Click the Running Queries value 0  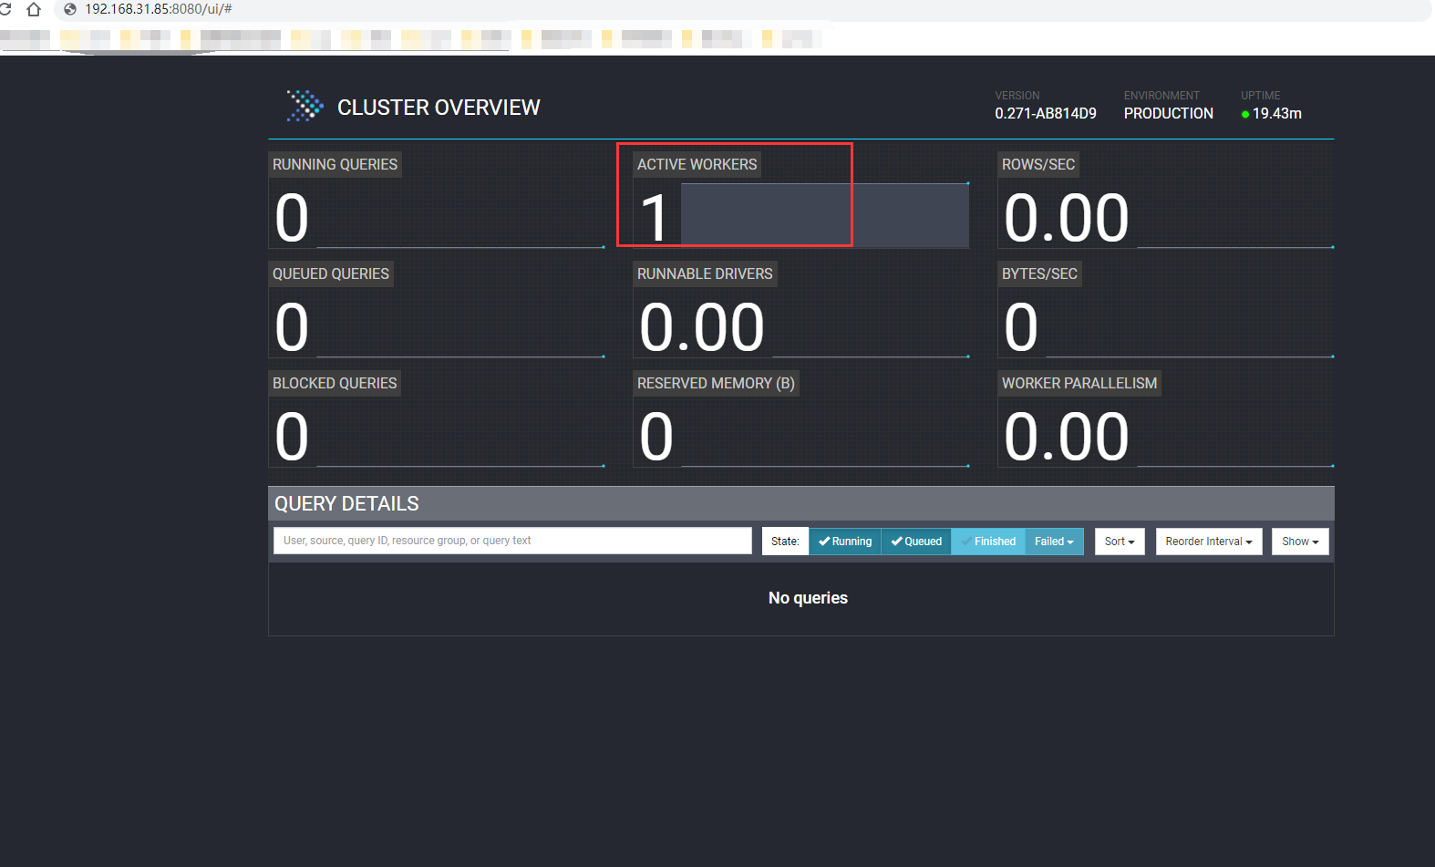click(x=292, y=219)
